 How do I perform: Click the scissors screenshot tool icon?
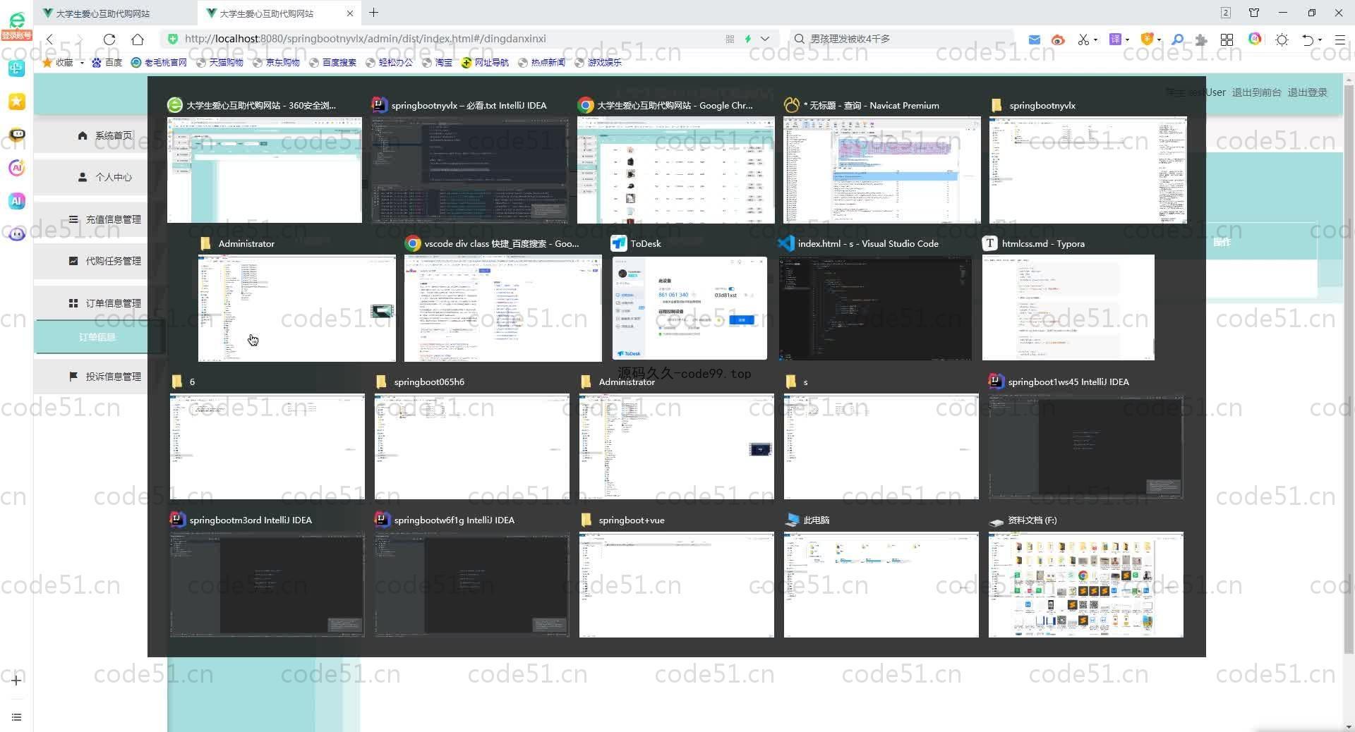[x=1083, y=39]
